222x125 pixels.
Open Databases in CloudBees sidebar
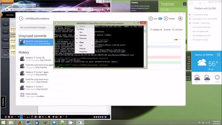click(x=6, y=46)
